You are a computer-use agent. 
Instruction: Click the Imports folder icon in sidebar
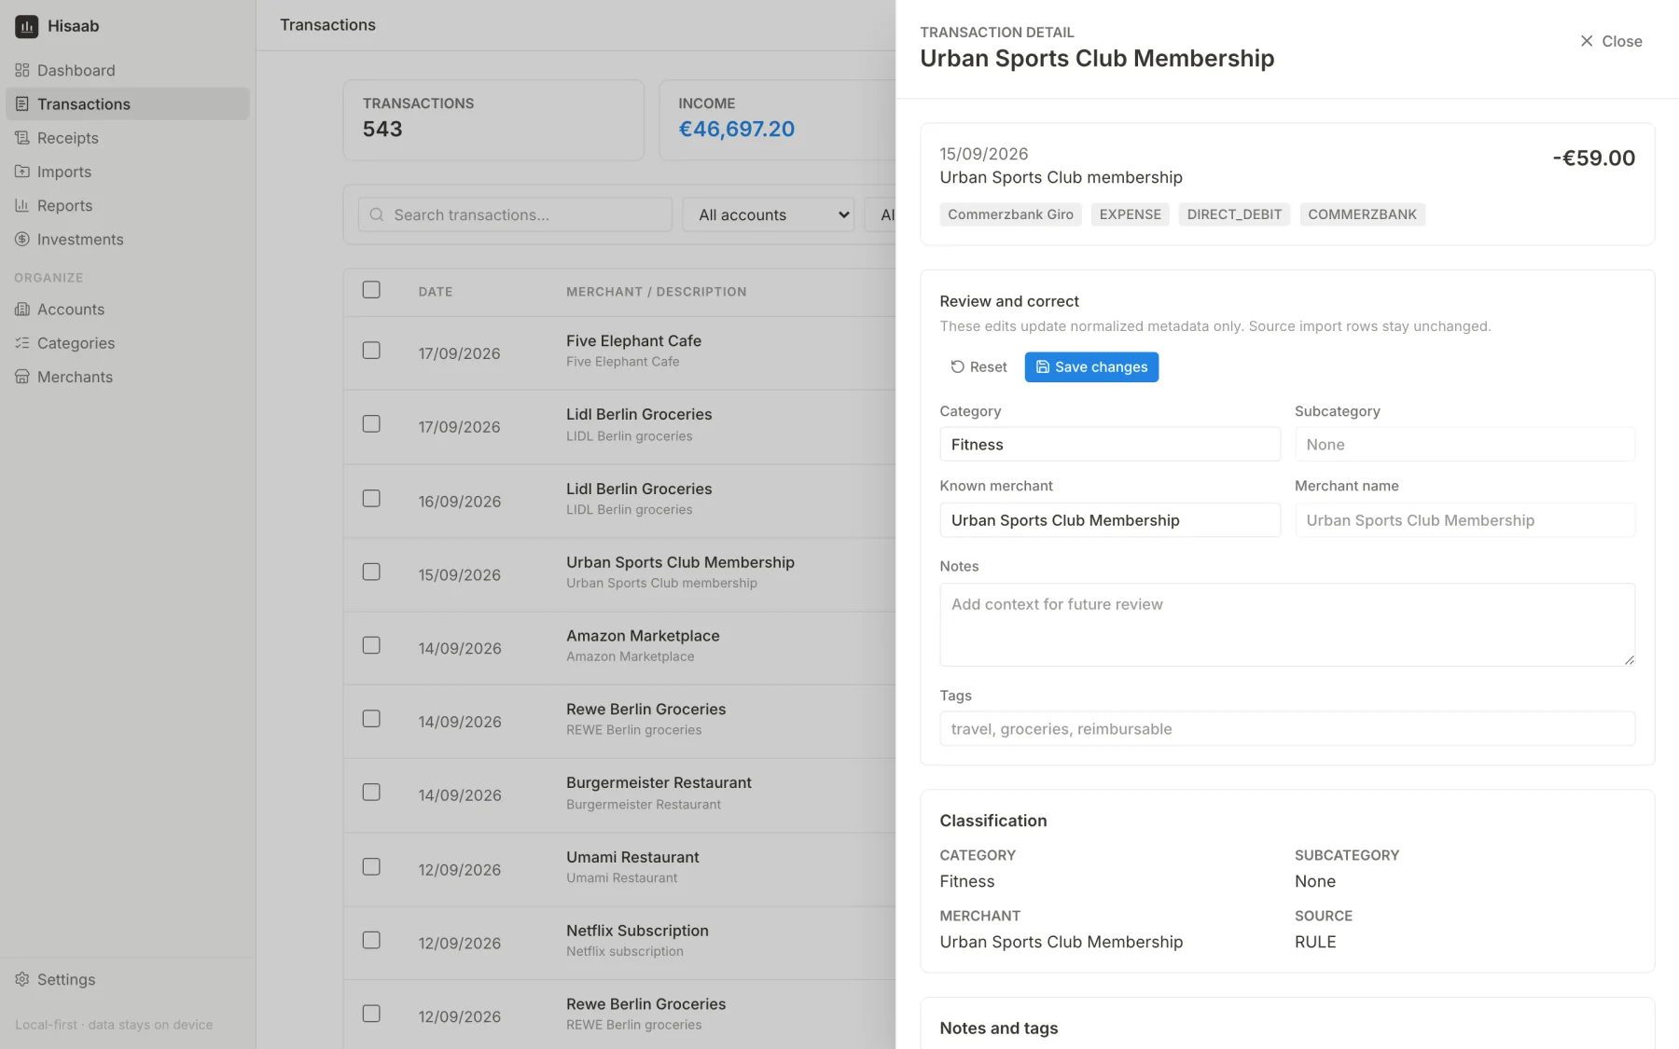coord(22,172)
